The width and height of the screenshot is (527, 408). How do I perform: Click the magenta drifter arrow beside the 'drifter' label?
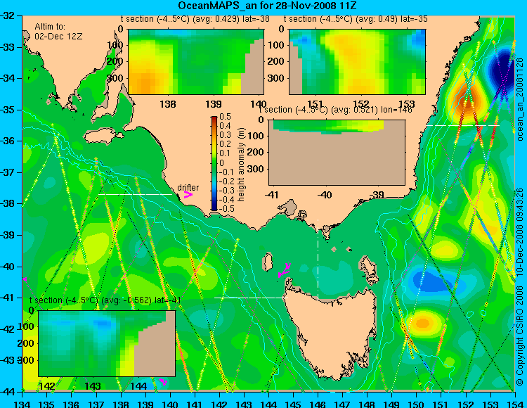pyautogui.click(x=188, y=194)
